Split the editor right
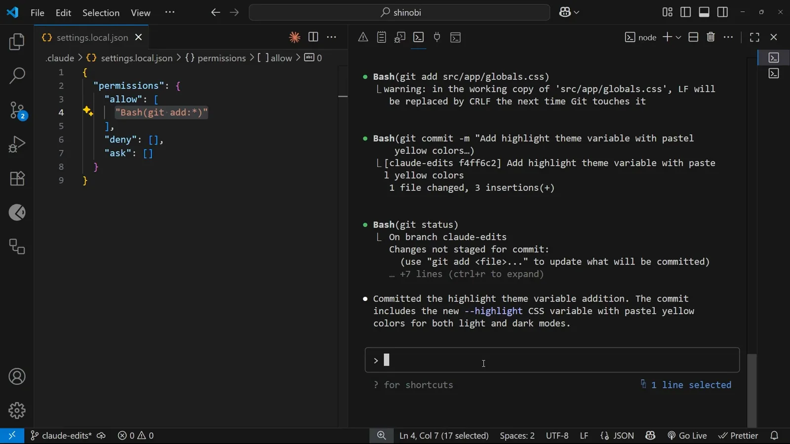The width and height of the screenshot is (790, 444). click(x=313, y=37)
